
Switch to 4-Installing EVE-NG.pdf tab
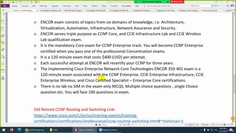pyautogui.click(x=96, y=10)
